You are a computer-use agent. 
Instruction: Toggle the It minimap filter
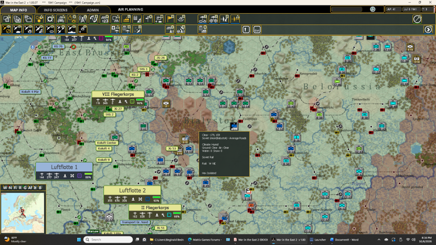35,188
